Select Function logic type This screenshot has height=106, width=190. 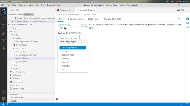click(72, 62)
